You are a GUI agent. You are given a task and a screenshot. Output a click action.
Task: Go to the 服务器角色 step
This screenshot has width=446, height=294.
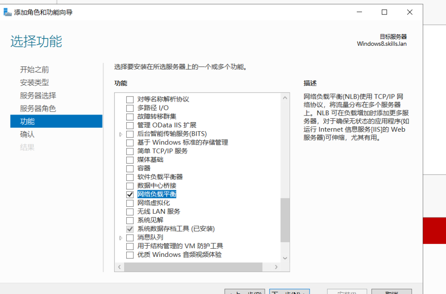(38, 109)
